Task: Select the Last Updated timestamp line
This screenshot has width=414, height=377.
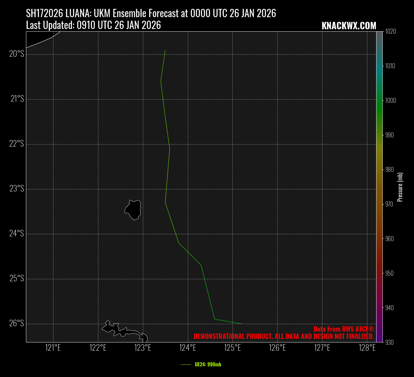Action: point(93,25)
